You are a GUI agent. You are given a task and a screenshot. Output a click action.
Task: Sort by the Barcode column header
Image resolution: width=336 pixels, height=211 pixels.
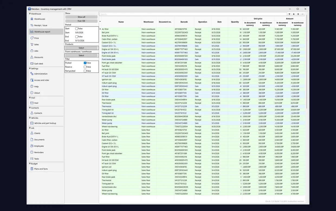[x=184, y=22]
